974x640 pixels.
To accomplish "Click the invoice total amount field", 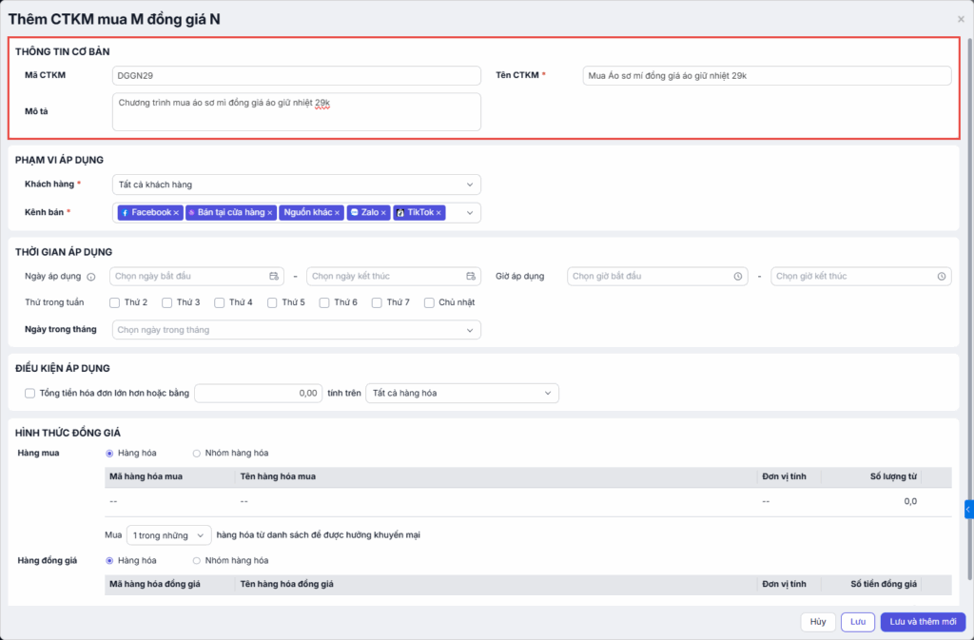I will 259,393.
